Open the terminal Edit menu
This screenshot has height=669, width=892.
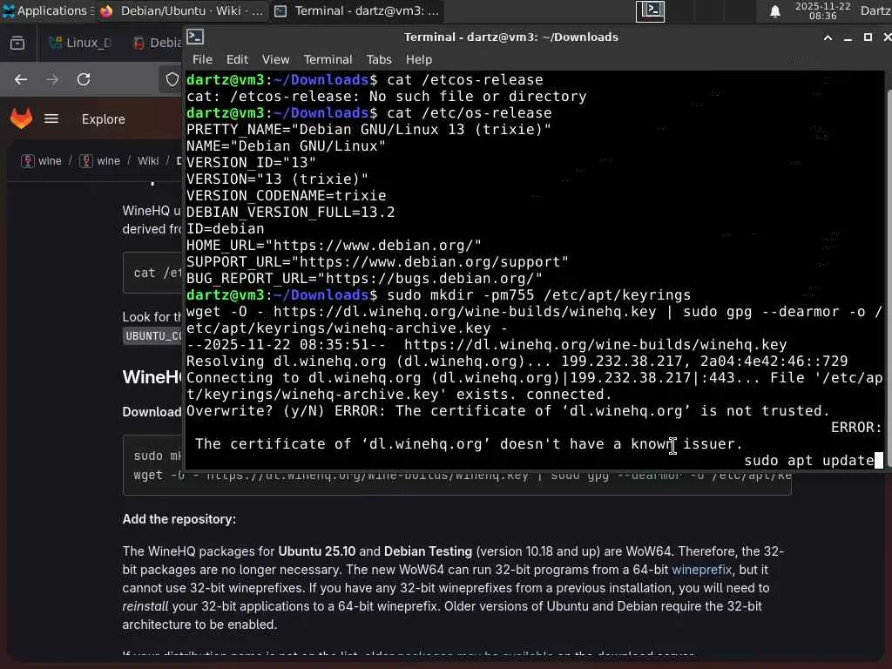point(237,59)
